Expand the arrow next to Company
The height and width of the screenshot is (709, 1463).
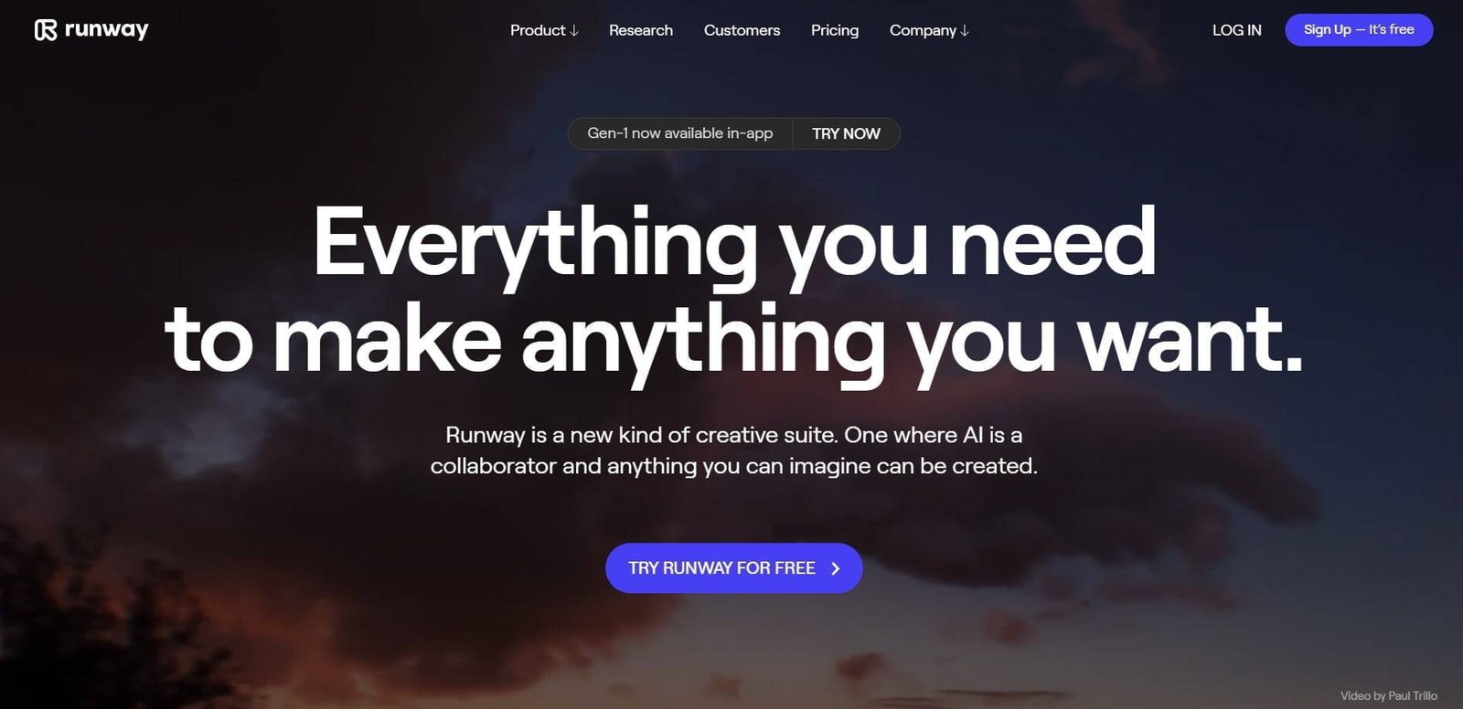[x=964, y=31]
